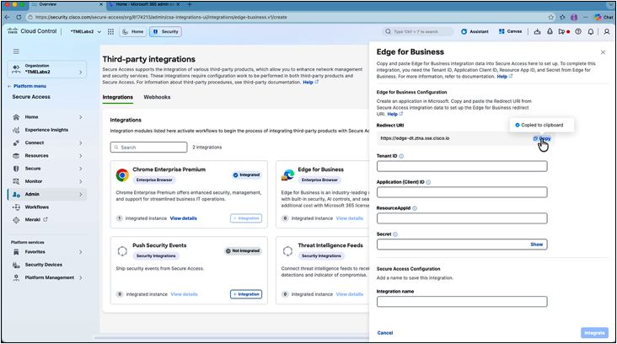This screenshot has width=617, height=344.
Task: Open the user profile icon
Action: click(607, 31)
